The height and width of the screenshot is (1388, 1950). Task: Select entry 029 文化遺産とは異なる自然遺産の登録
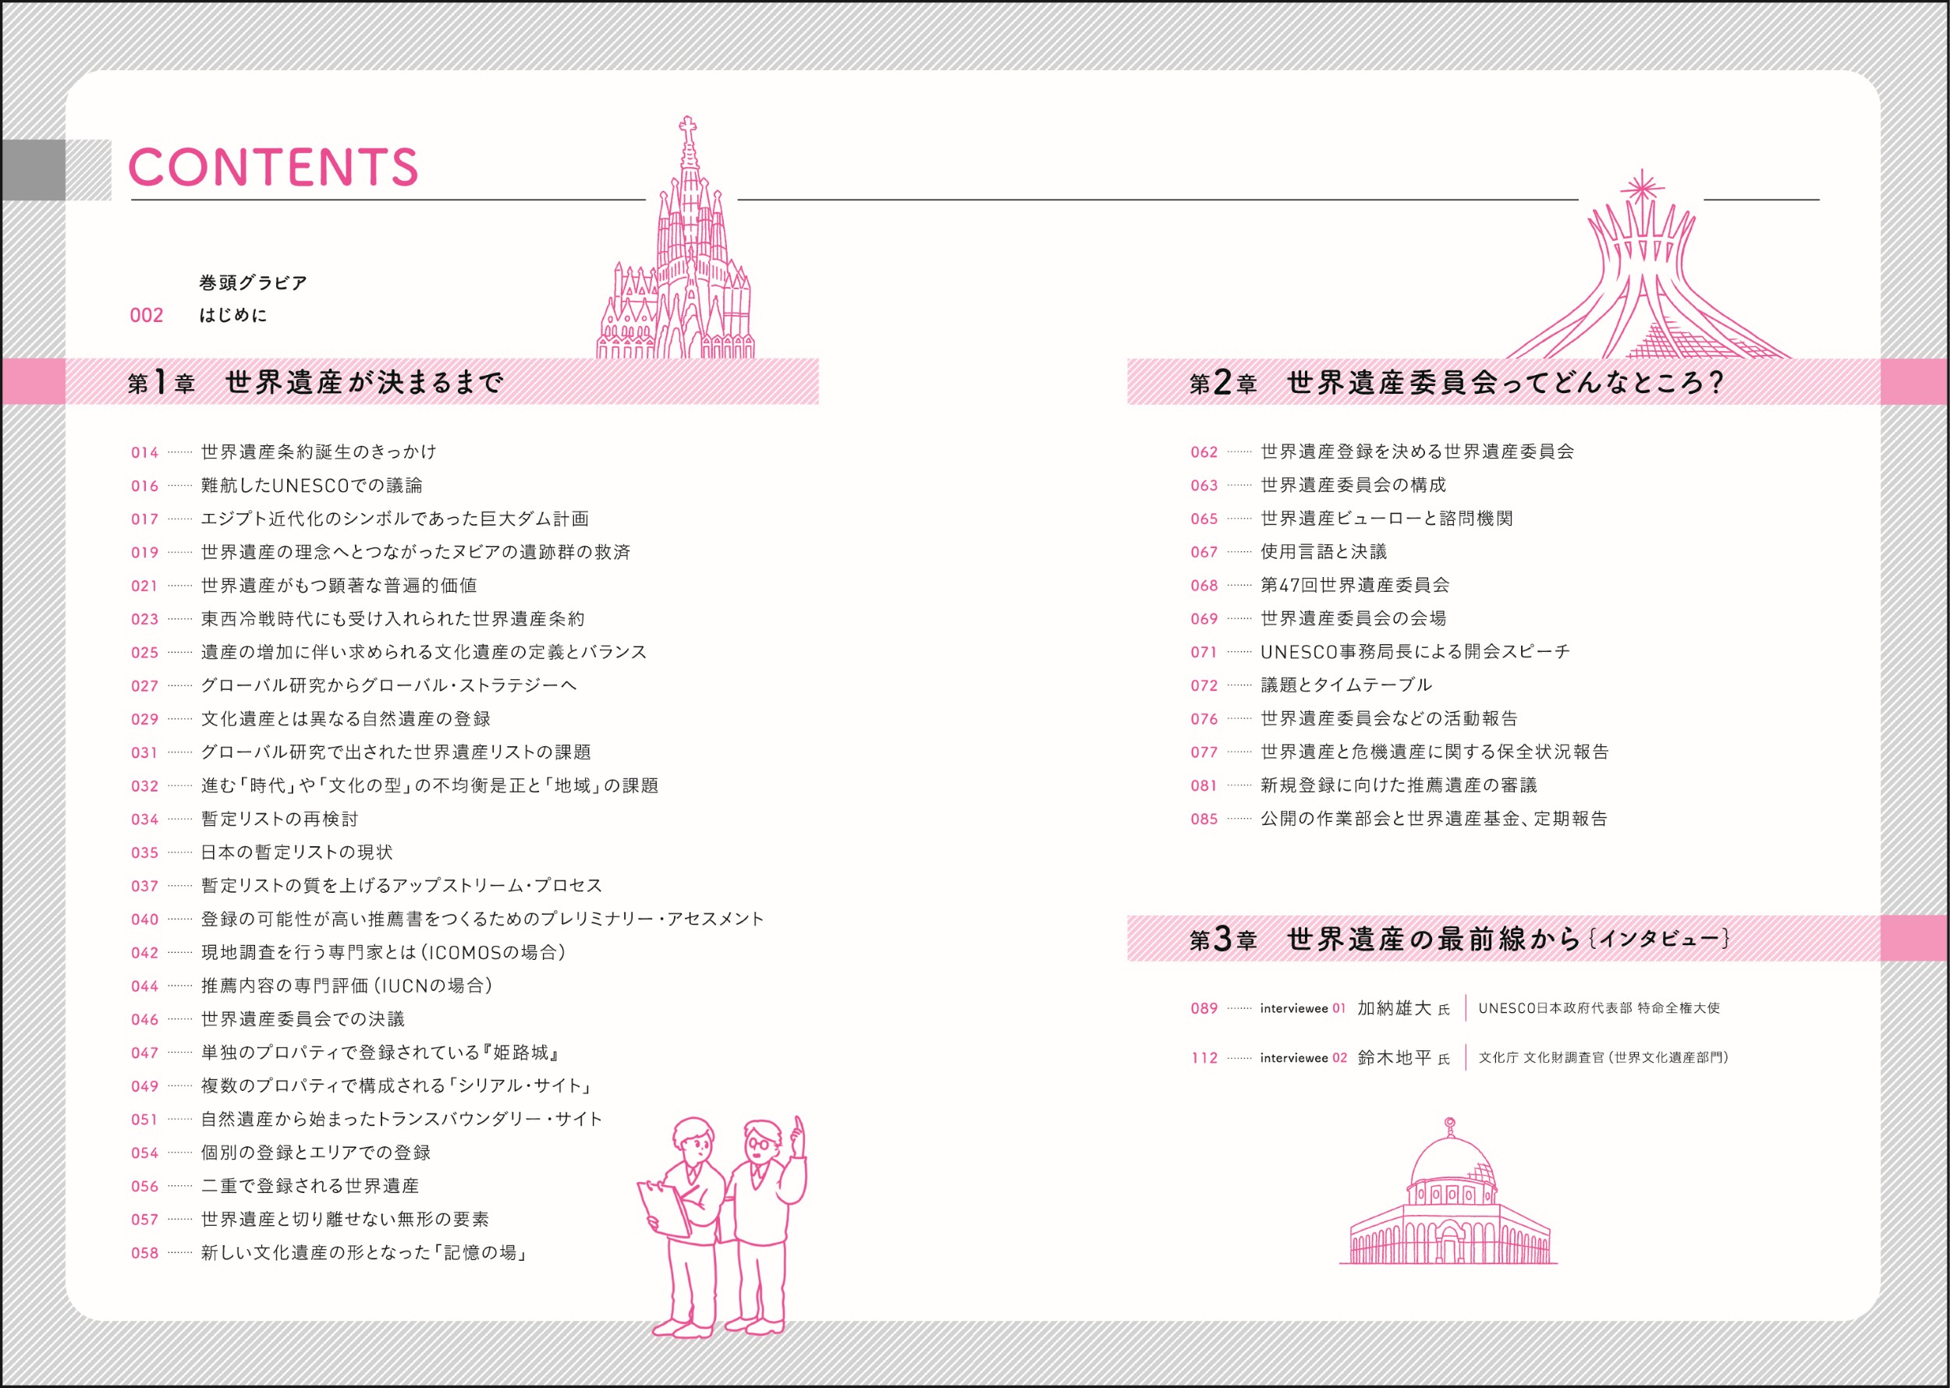(310, 719)
